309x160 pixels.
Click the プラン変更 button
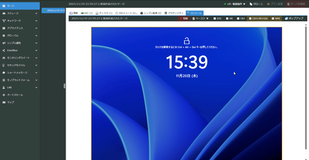[275, 4]
